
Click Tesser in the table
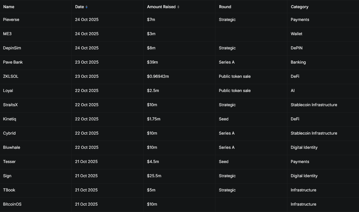pos(9,162)
